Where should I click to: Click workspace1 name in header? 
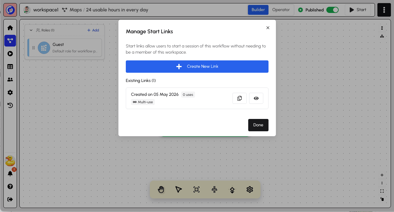[46, 10]
